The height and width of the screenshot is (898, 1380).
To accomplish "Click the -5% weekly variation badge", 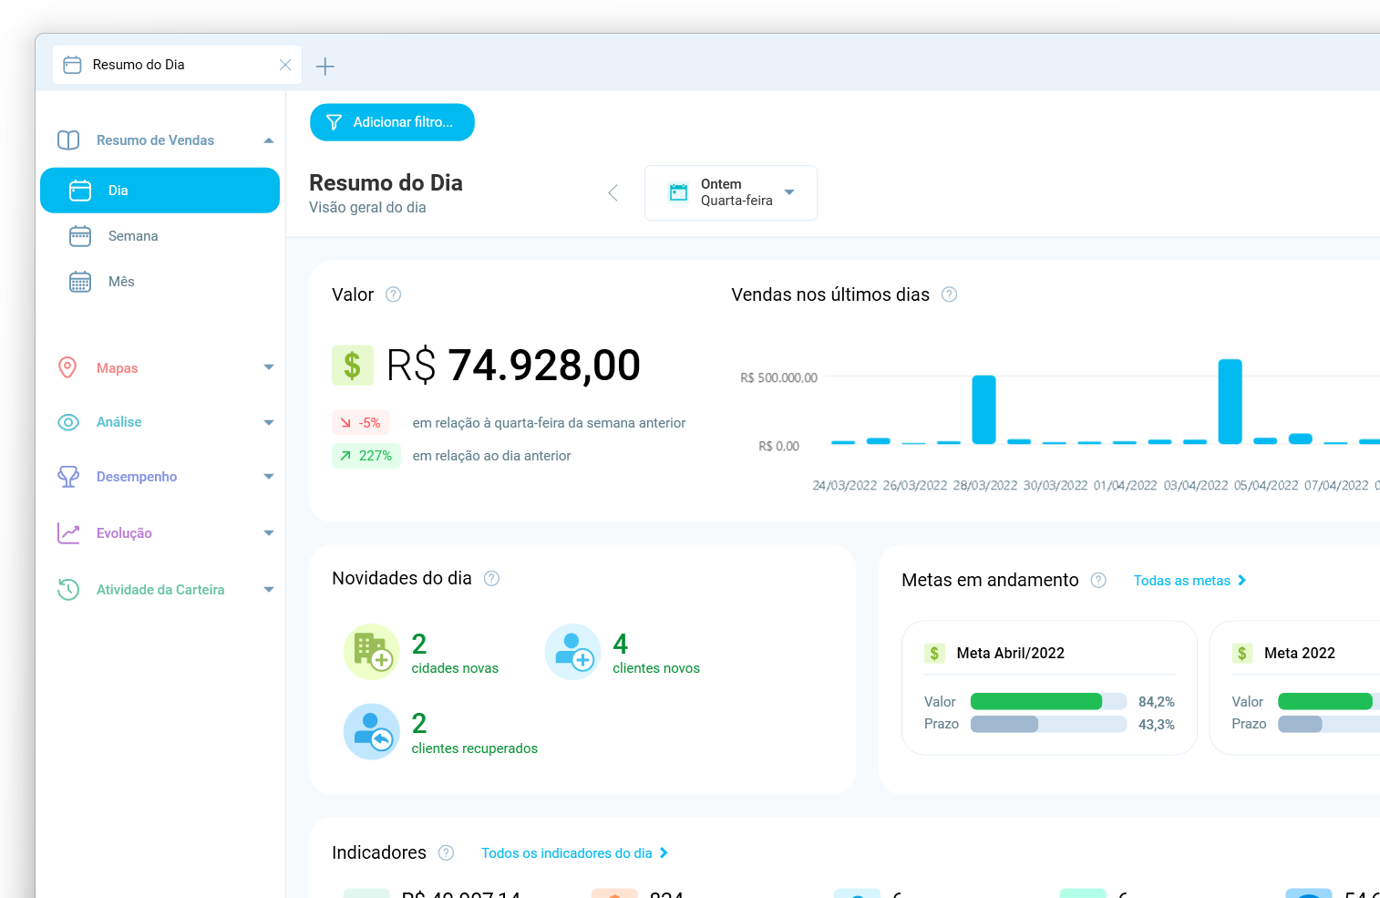I will pyautogui.click(x=361, y=423).
